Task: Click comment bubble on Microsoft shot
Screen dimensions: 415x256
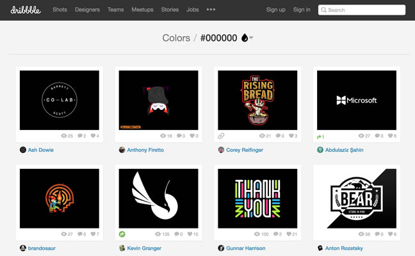Action: [377, 136]
